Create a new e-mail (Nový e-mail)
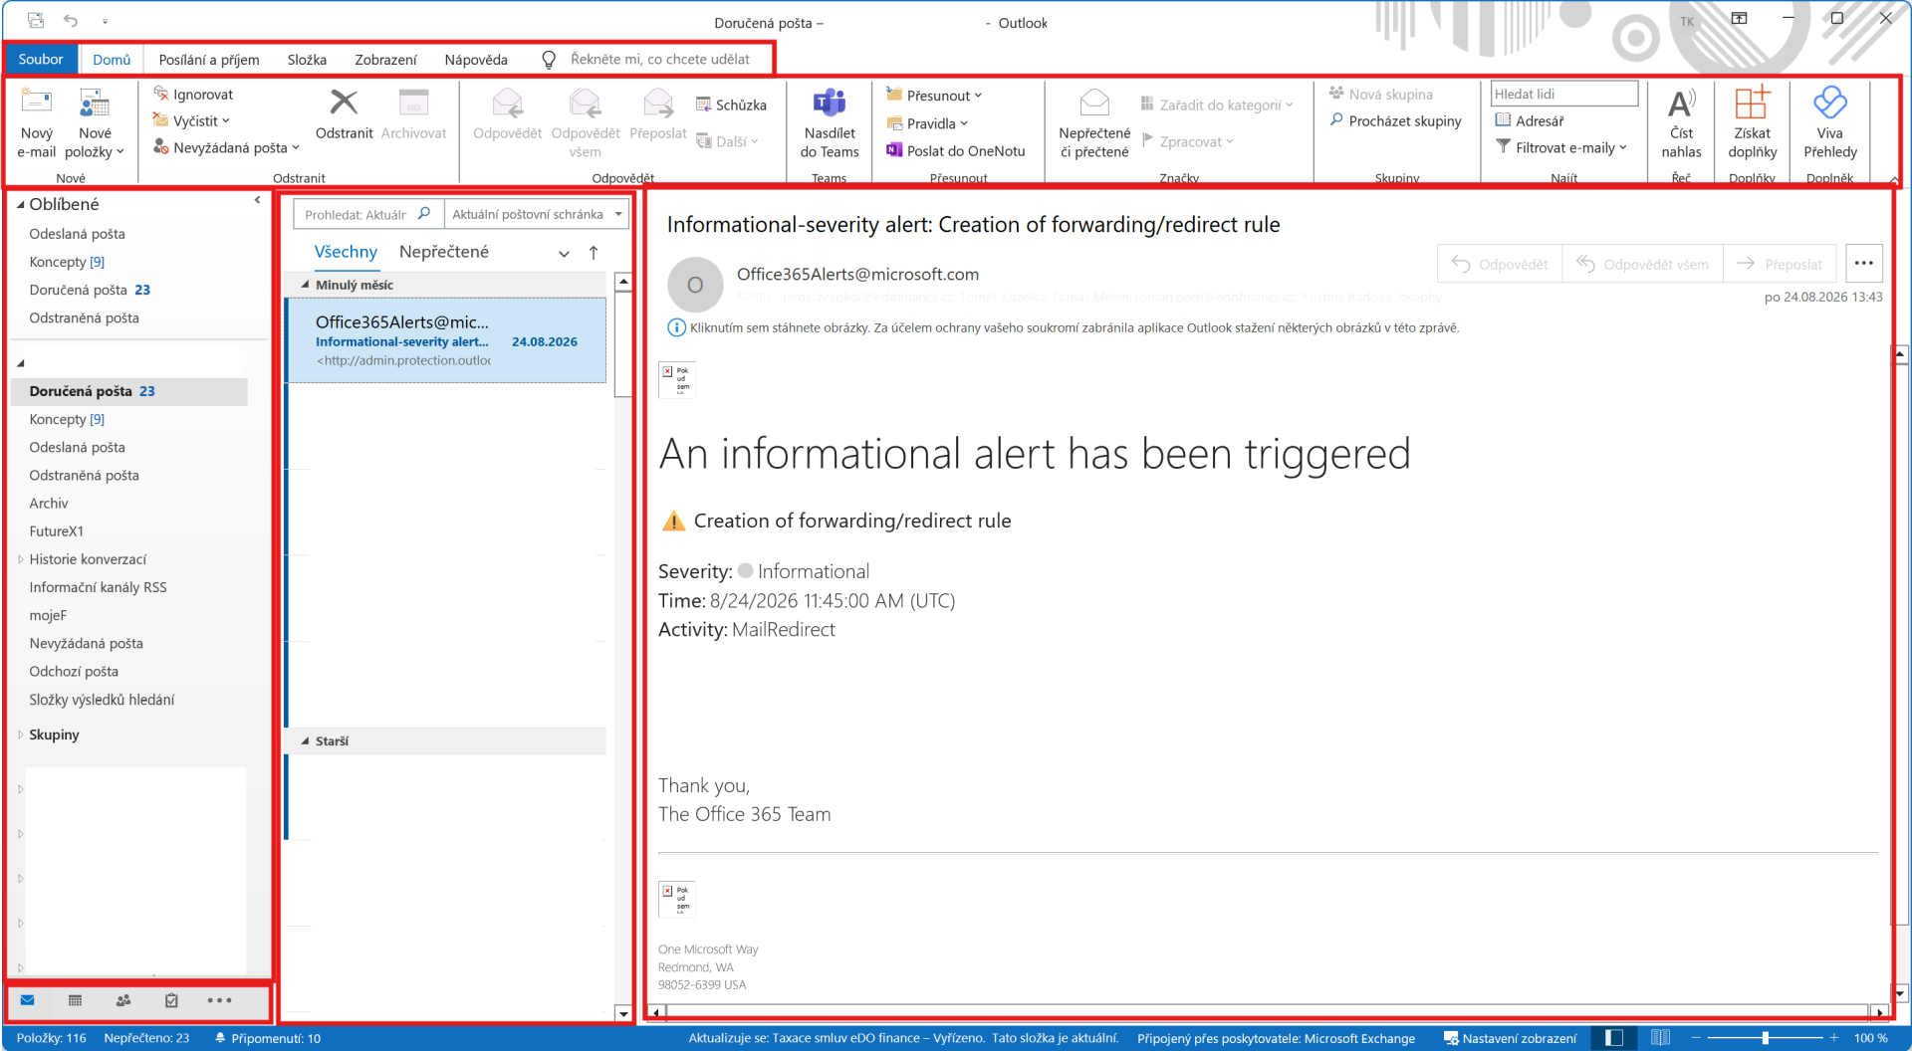 (36, 124)
